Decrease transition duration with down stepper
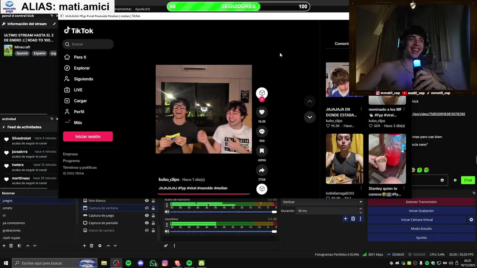 pos(360,213)
